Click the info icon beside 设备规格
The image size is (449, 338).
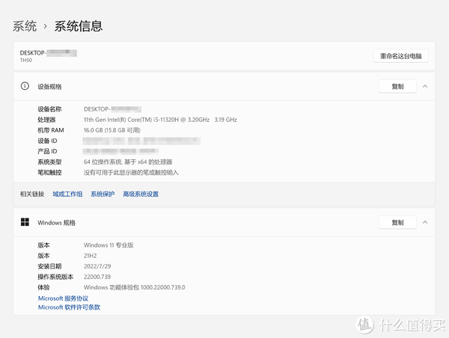25,86
